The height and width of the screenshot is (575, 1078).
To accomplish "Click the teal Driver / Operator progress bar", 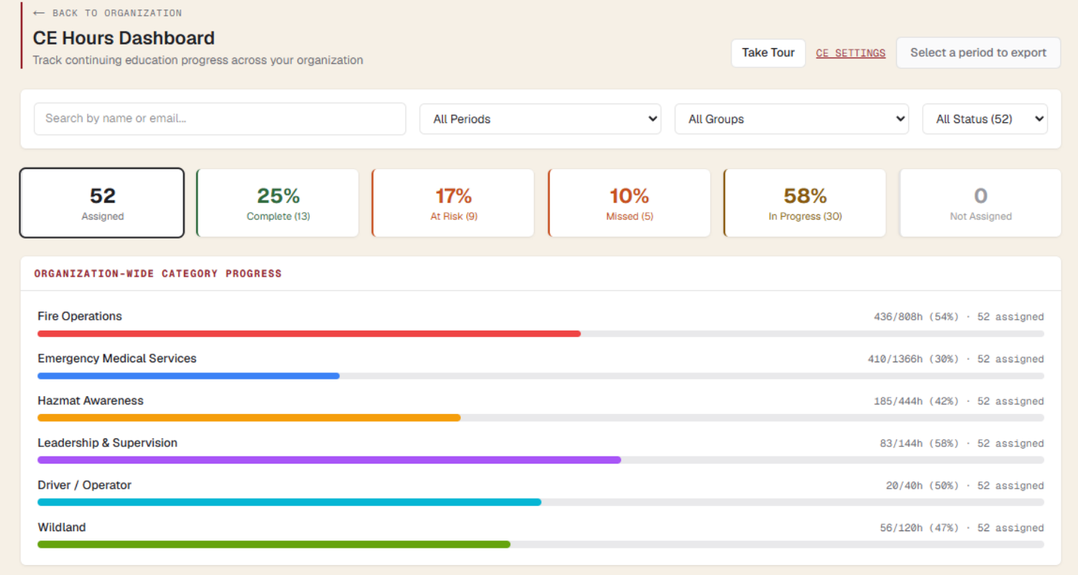I will [x=289, y=502].
